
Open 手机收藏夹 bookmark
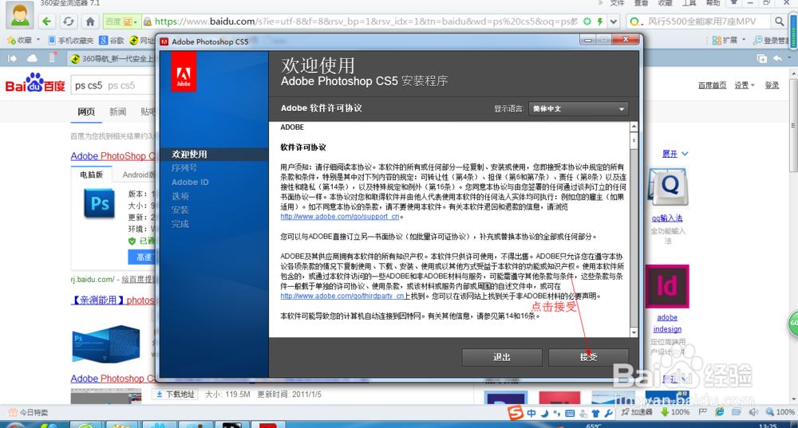(x=71, y=40)
